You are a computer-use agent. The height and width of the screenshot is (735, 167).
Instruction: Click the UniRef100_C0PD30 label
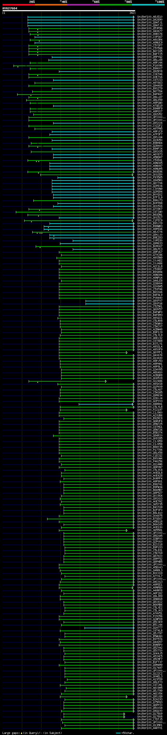[150, 241]
